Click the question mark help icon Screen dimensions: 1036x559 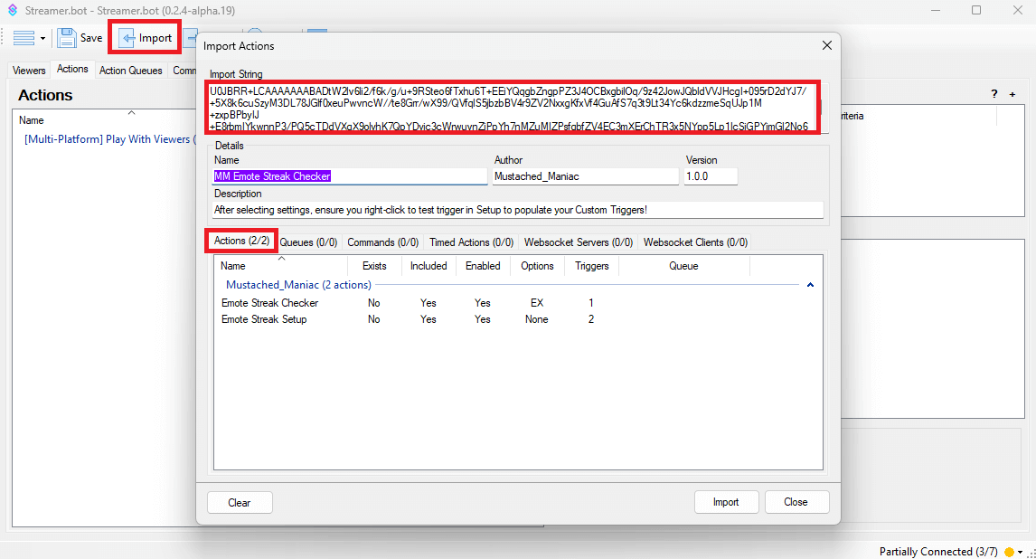pos(994,94)
